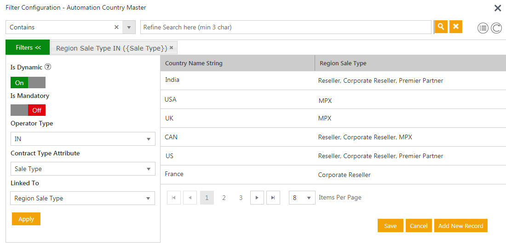
Task: Remove the Region Sale Type filter chip
Action: pos(172,48)
